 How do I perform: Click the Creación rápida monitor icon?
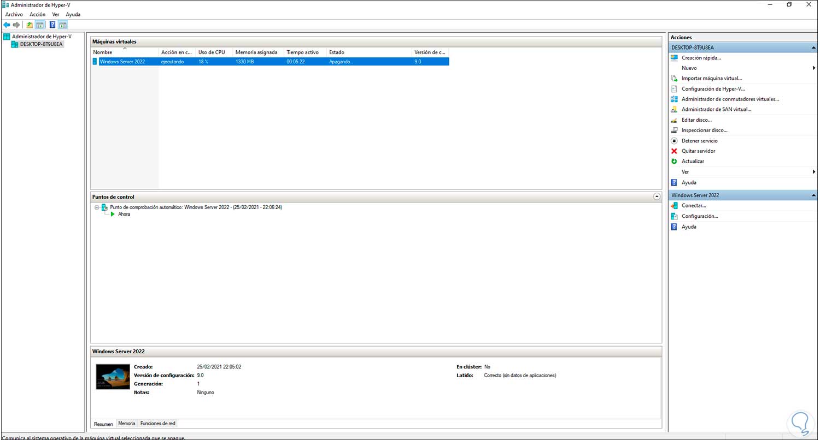point(674,58)
